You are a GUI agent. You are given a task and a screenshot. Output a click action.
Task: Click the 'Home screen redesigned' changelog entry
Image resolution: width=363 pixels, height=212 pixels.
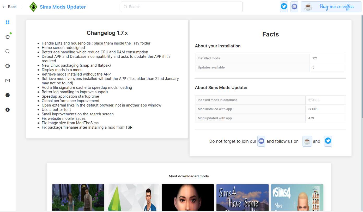(63, 48)
